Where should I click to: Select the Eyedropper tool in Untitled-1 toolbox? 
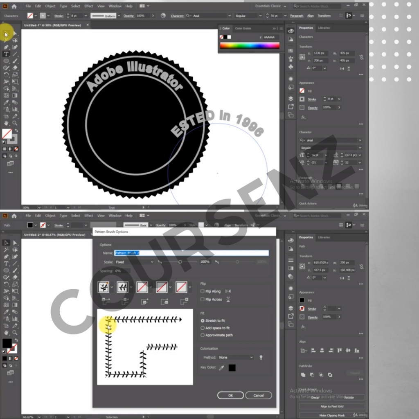point(6,102)
